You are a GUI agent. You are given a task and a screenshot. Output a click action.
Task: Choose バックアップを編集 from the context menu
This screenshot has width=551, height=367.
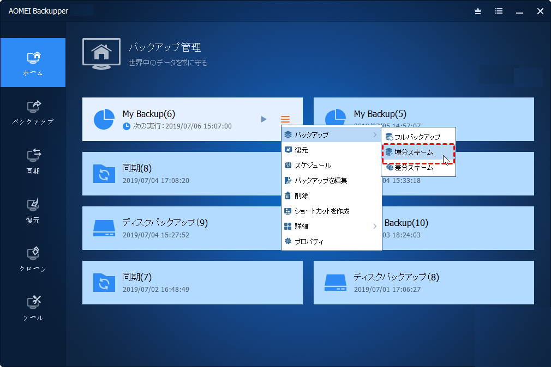tap(331, 181)
